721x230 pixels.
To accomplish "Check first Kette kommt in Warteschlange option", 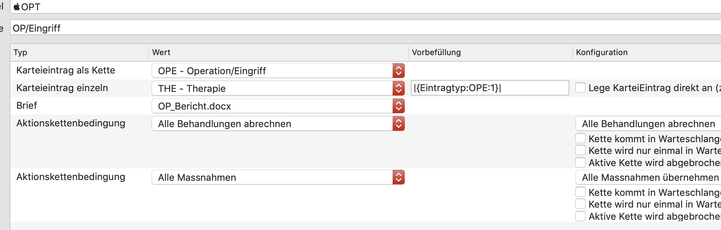I will click(x=580, y=138).
